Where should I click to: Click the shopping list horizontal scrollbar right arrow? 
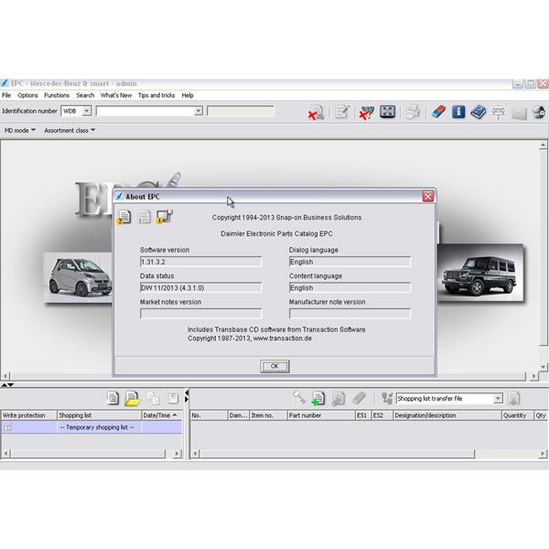(178, 454)
